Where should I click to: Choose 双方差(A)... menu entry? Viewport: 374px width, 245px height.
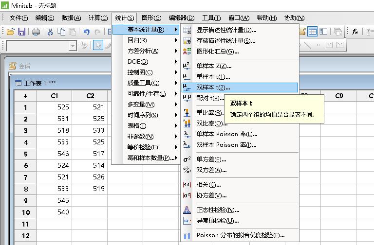pos(240,170)
